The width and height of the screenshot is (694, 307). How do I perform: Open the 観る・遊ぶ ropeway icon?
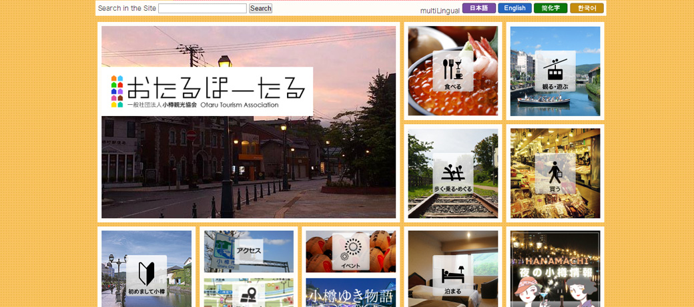click(x=555, y=71)
